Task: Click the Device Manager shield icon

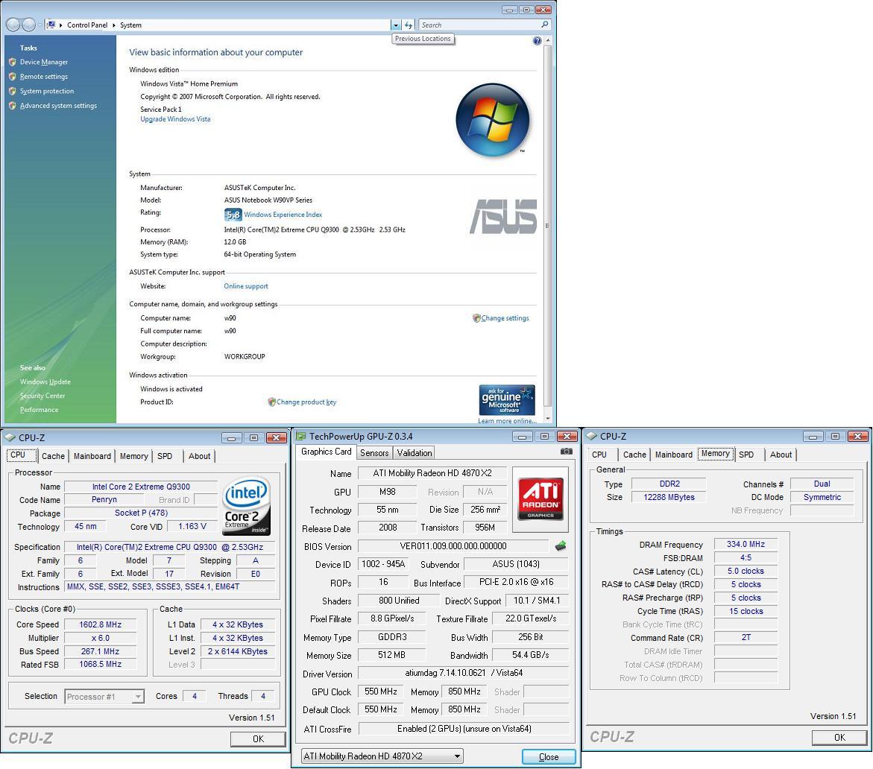Action: pos(12,62)
